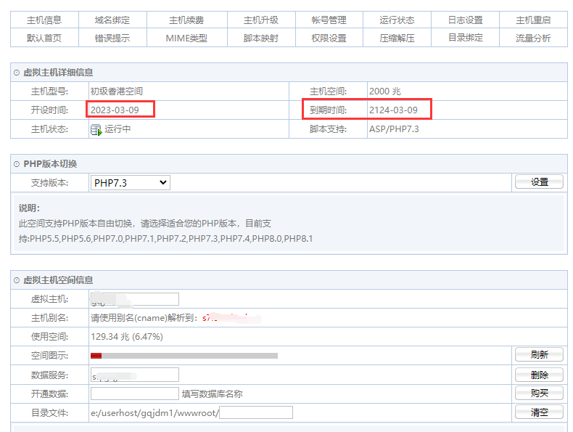Go to the 主机续费 tab
This screenshot has width=573, height=432.
click(x=186, y=20)
